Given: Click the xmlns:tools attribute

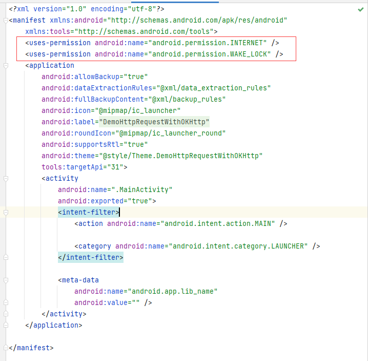Looking at the screenshot, I should (x=121, y=31).
